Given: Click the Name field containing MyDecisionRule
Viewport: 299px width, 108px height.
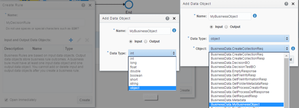Looking at the screenshot, I should [x=45, y=22].
